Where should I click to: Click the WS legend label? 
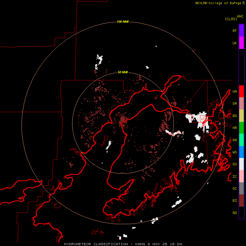click(235, 152)
